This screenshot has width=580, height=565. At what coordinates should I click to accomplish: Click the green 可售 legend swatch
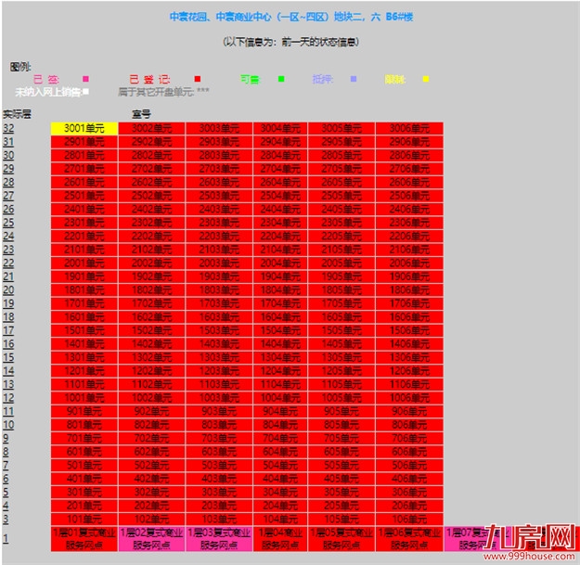pos(281,80)
